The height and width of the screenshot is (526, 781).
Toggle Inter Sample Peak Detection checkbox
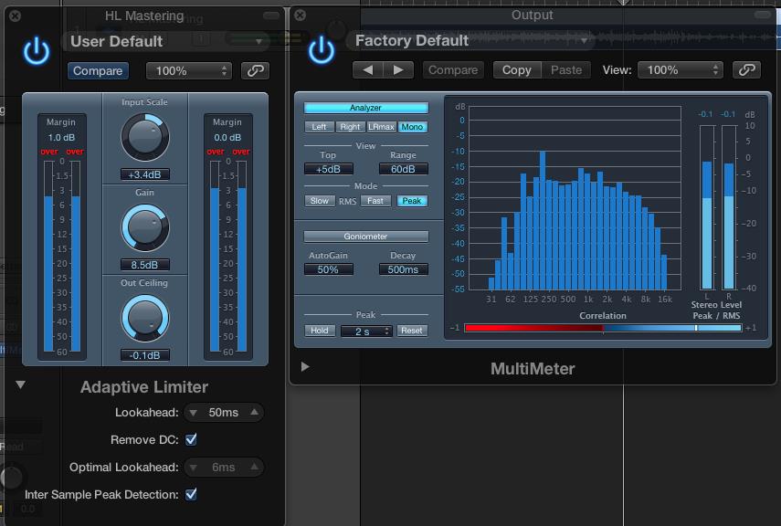point(191,494)
